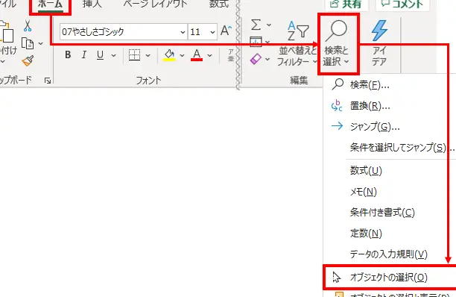Open the font name dropdown list
The image size is (456, 297).
point(183,32)
